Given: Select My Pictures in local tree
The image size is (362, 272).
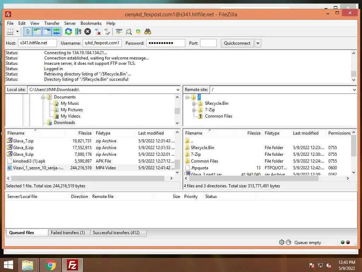Looking at the screenshot, I should tap(72, 110).
